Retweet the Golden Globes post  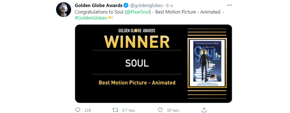115,110
